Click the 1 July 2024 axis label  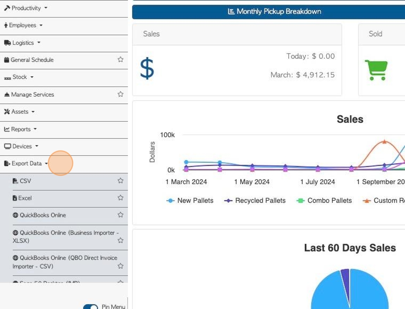(x=318, y=182)
